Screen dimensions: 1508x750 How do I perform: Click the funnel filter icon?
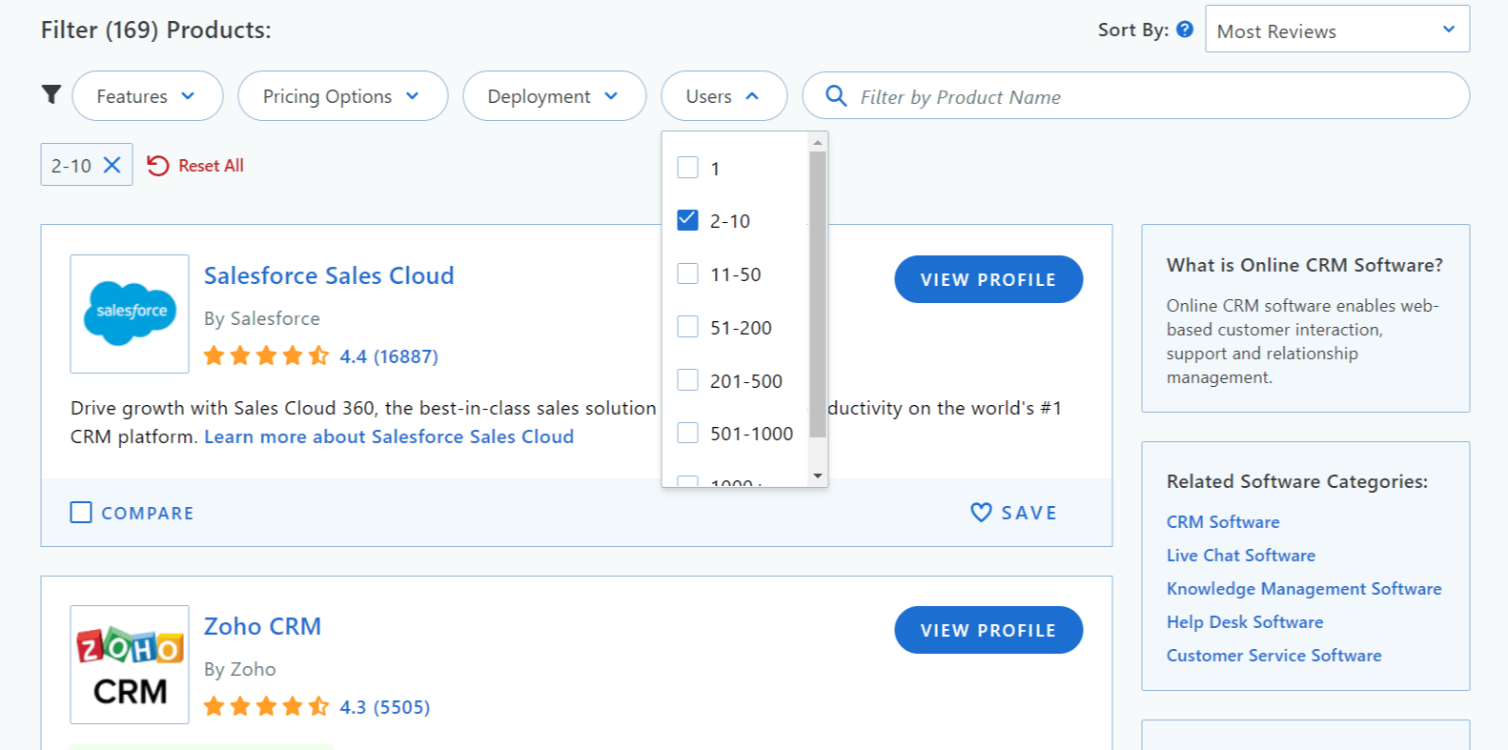[x=51, y=94]
